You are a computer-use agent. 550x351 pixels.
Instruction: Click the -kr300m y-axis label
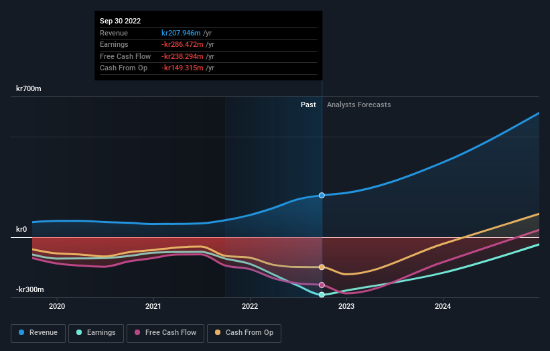30,289
